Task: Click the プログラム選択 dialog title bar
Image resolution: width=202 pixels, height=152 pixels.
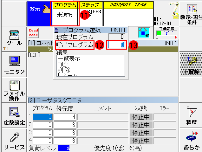Action: 91,30
